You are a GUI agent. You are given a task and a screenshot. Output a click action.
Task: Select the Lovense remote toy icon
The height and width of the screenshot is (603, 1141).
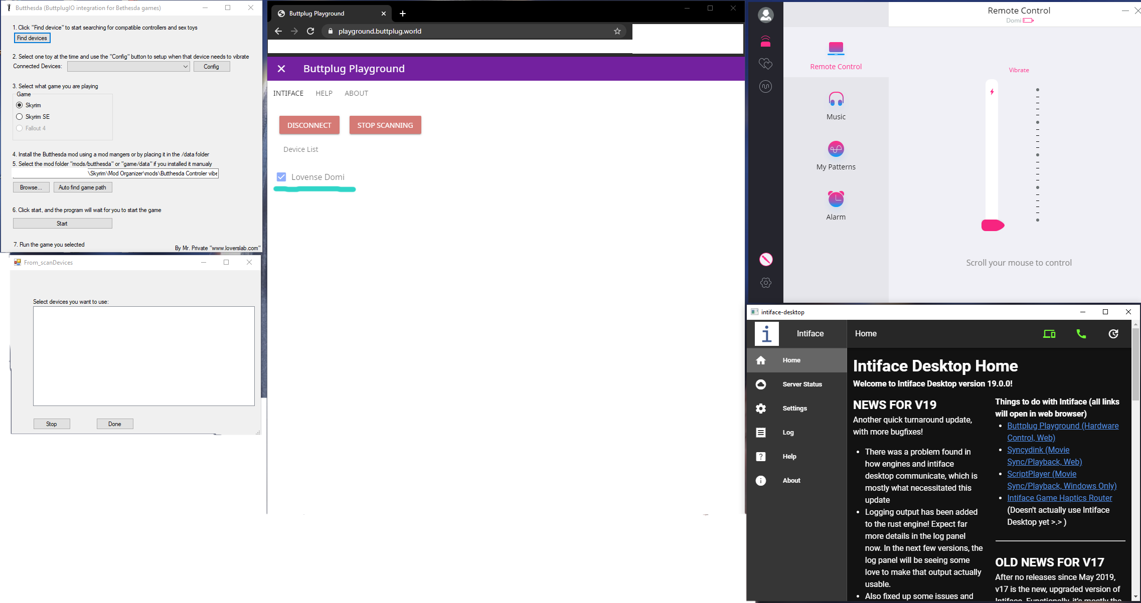(x=765, y=42)
